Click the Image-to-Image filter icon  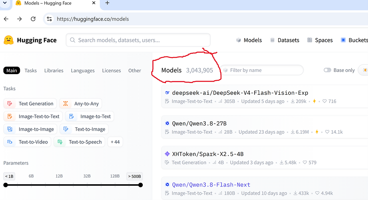point(10,129)
